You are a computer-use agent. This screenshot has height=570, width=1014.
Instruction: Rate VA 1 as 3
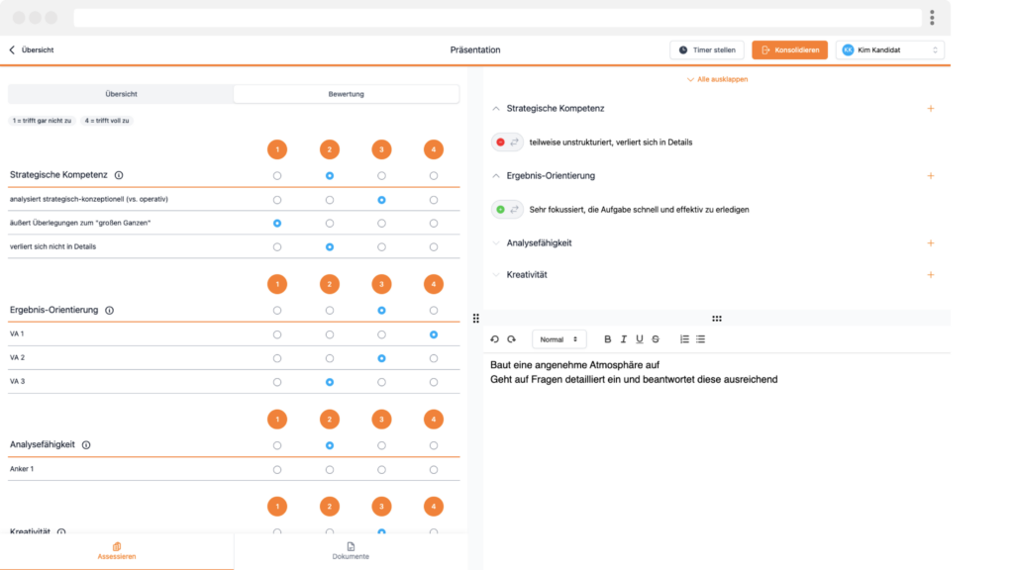tap(381, 334)
